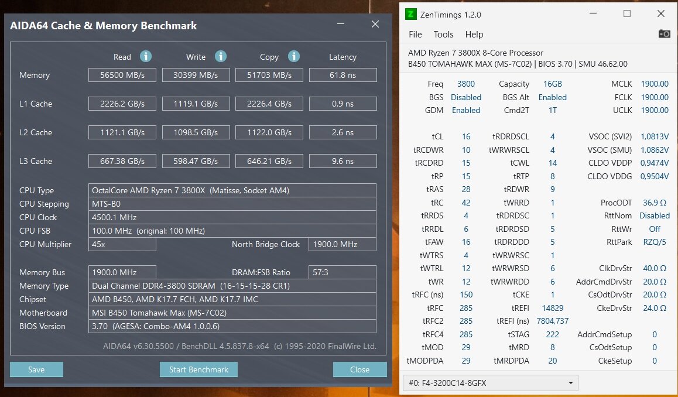Viewport: 678px width, 397px height.
Task: Click the CPU Multiplier field 45x
Action: click(122, 244)
